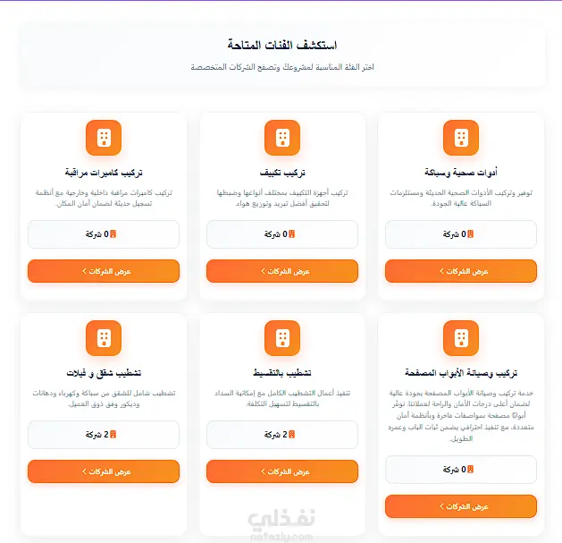
Task: Click the استكشف الفئات المتاحة page heading
Action: (281, 45)
